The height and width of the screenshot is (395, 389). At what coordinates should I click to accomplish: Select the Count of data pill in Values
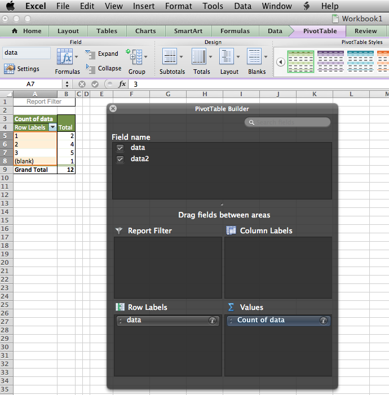tap(279, 321)
